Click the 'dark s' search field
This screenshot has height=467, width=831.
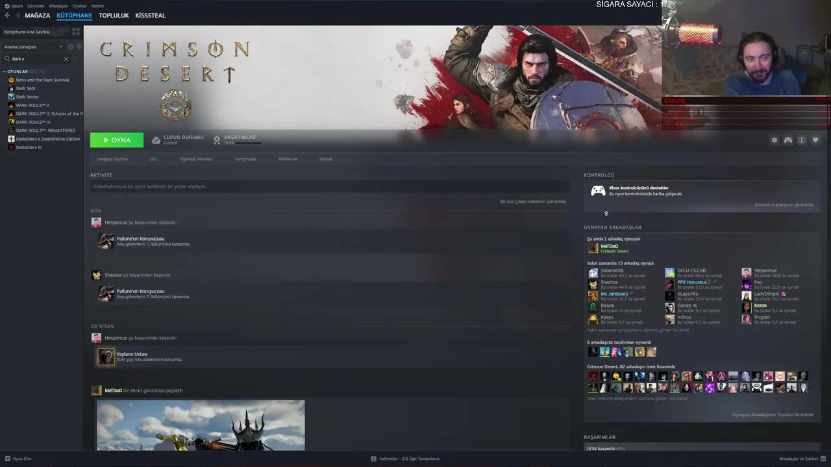pos(36,59)
